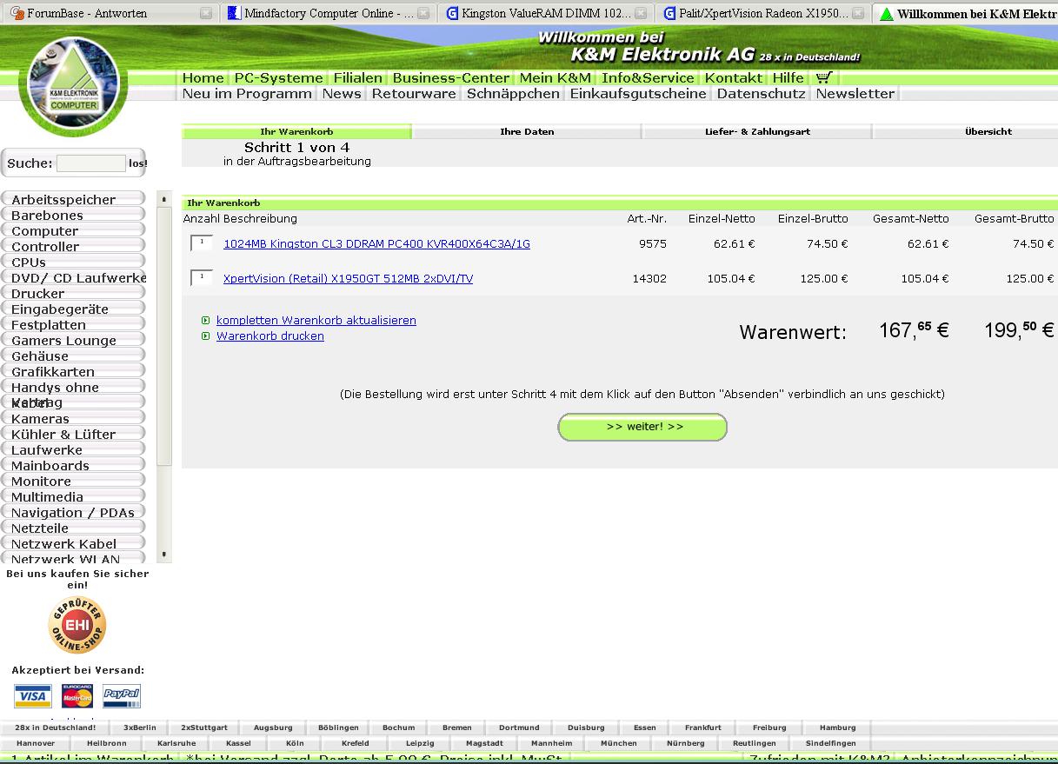This screenshot has width=1058, height=764.
Task: Click XpertVision X1950GT product link
Action: point(348,279)
